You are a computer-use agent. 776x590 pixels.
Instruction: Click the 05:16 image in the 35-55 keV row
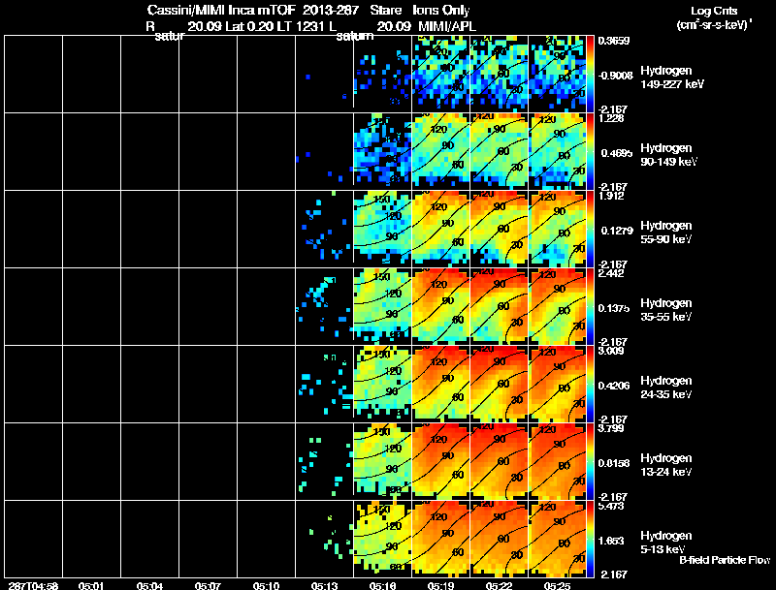coord(382,306)
